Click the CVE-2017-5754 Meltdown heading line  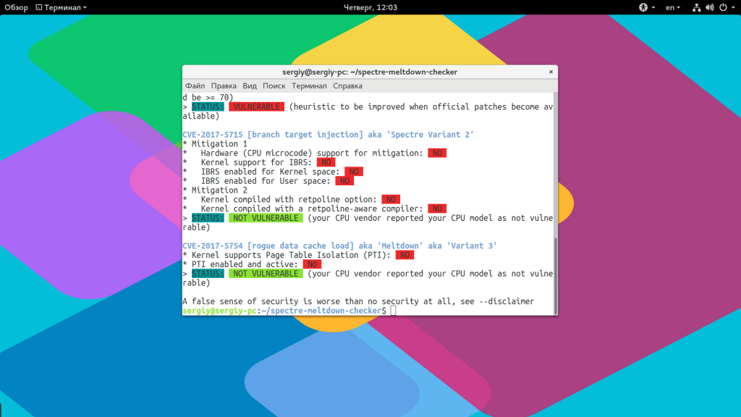pyautogui.click(x=339, y=246)
